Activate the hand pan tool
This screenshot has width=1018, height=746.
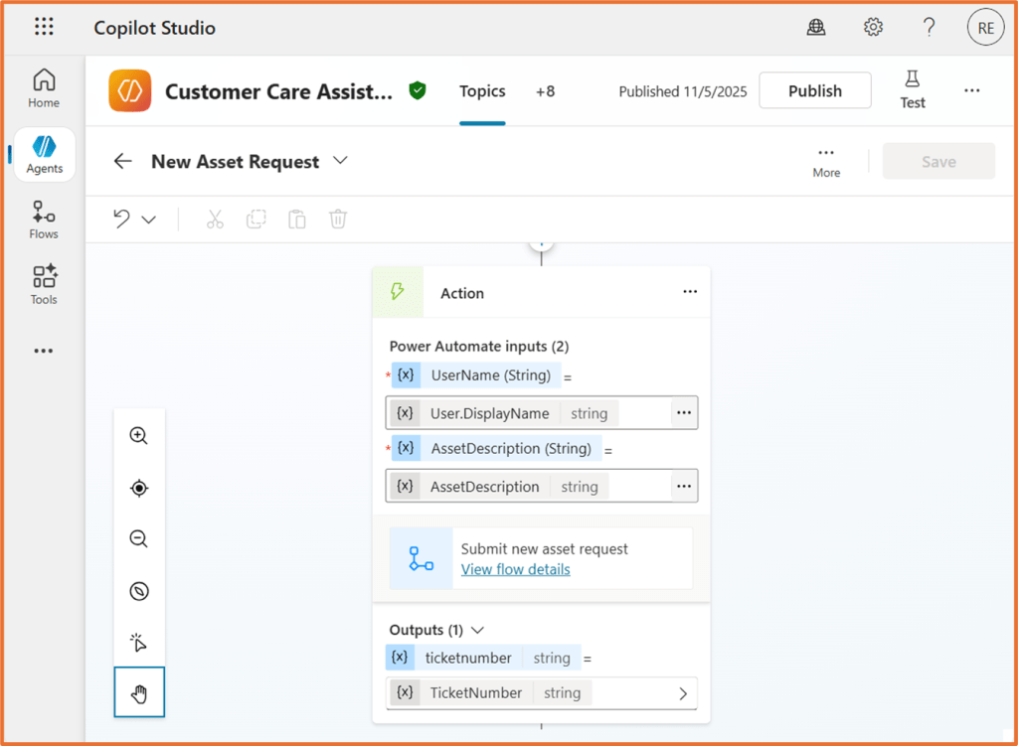pyautogui.click(x=139, y=692)
